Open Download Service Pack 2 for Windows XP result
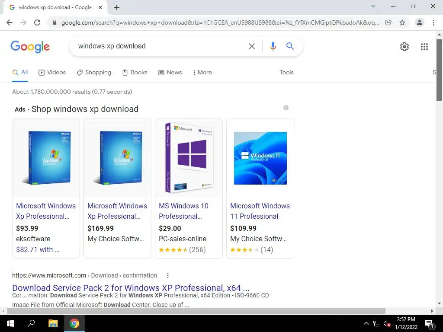443x332 pixels. pyautogui.click(x=131, y=288)
